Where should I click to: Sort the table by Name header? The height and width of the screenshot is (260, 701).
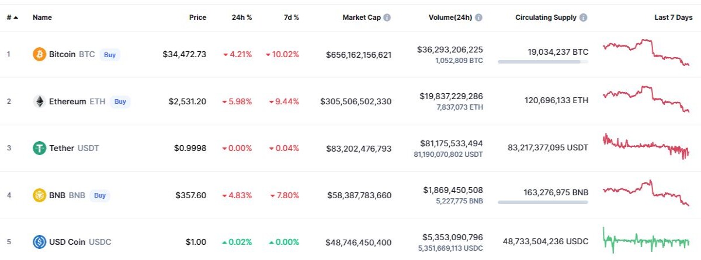[42, 17]
